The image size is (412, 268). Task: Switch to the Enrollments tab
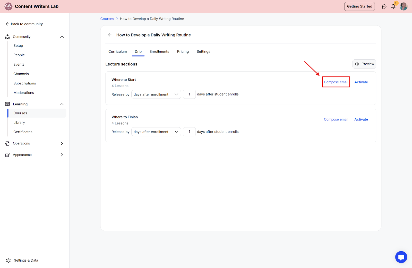click(159, 51)
